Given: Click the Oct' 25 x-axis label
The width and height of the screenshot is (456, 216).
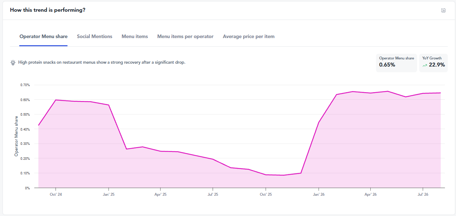Looking at the screenshot, I should [x=266, y=194].
